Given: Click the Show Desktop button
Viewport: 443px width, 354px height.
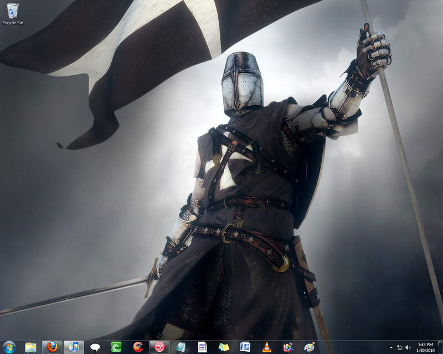Looking at the screenshot, I should 440,347.
